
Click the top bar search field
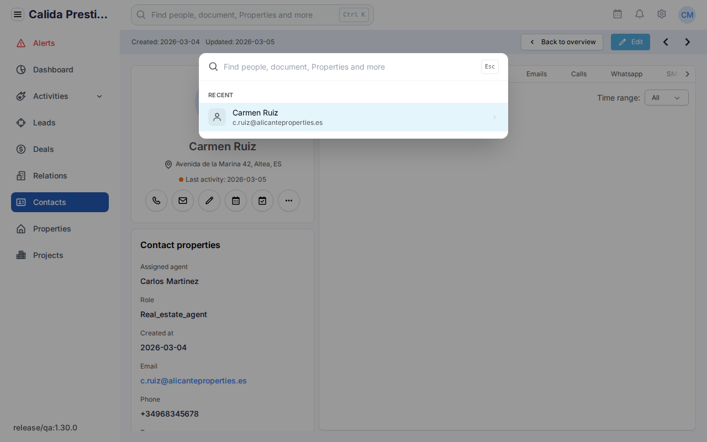(x=252, y=15)
